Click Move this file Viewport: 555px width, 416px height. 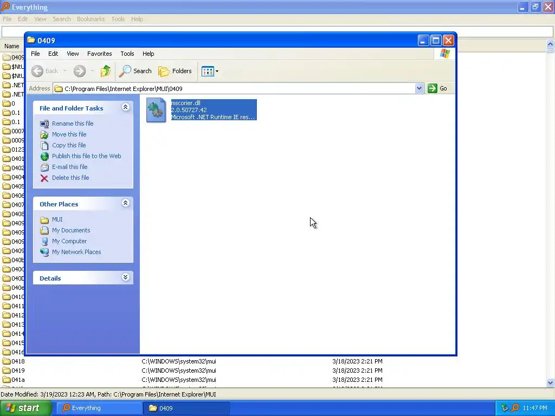(69, 134)
